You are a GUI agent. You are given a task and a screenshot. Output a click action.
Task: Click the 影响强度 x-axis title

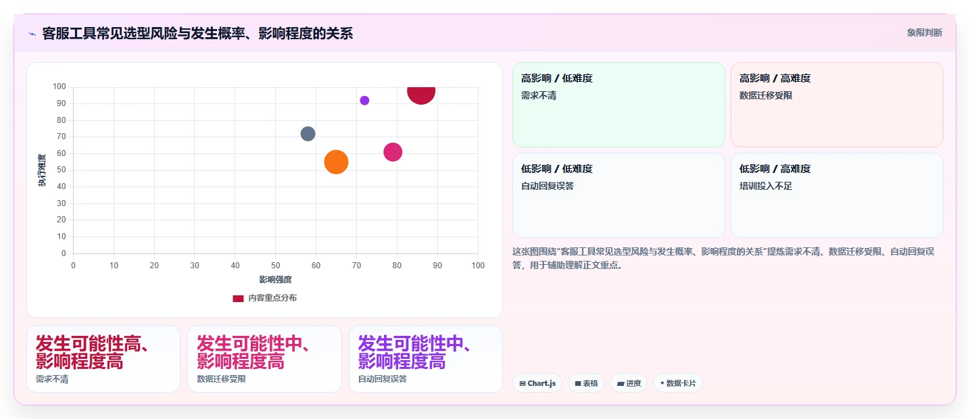click(276, 280)
